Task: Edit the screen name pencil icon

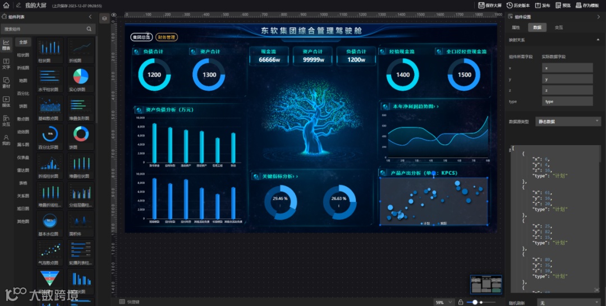Action: [19, 6]
